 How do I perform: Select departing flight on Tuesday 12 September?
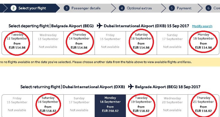pyautogui.click(x=17, y=41)
